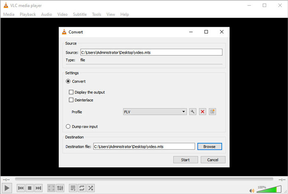Open the Playback menu
This screenshot has width=288, height=194.
pyautogui.click(x=28, y=14)
